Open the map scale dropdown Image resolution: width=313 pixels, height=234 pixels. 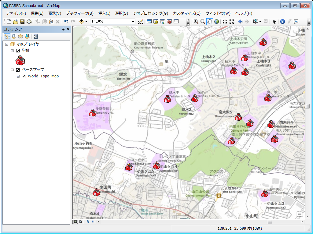tap(133, 22)
